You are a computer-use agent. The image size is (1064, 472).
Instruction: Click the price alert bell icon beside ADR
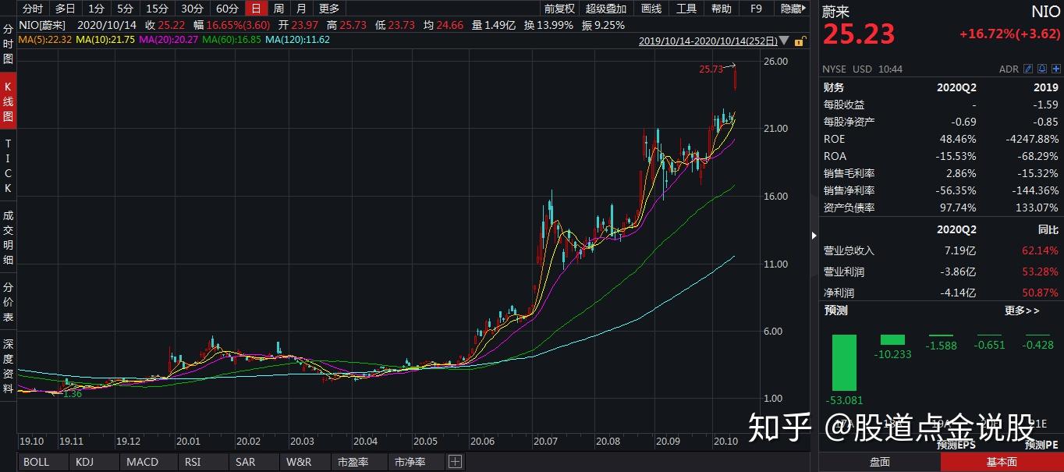[1042, 69]
